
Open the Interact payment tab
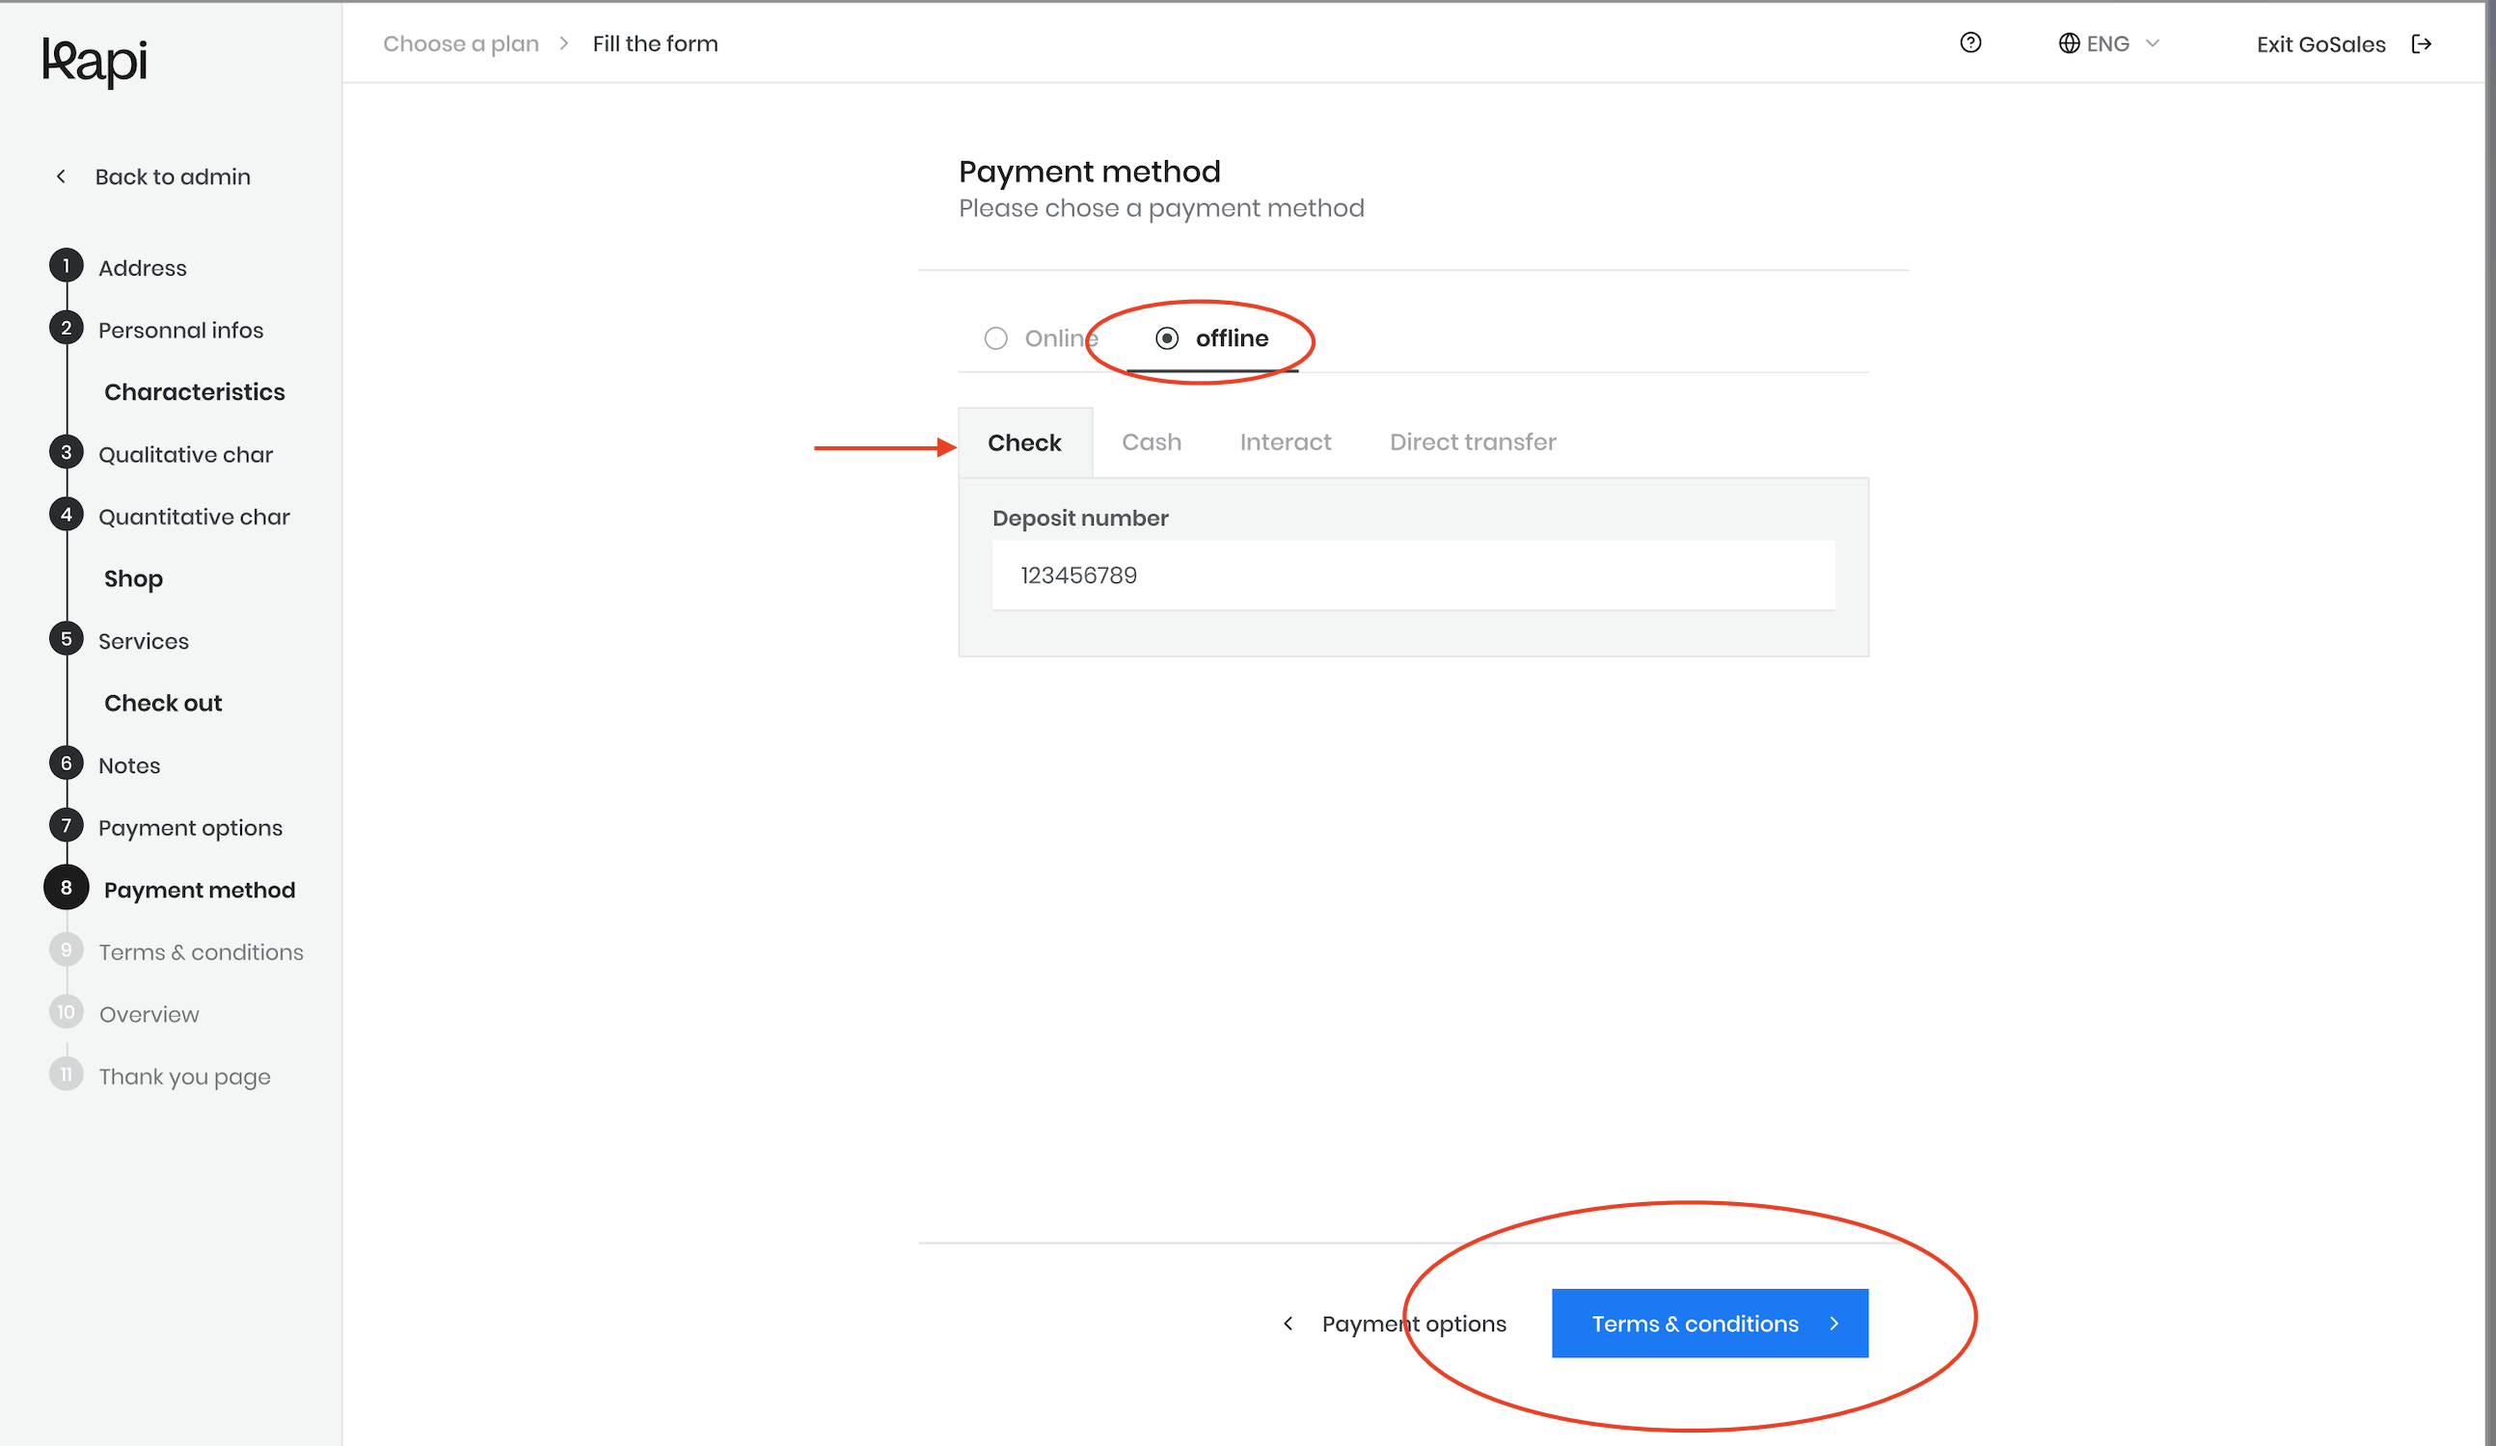(x=1285, y=442)
